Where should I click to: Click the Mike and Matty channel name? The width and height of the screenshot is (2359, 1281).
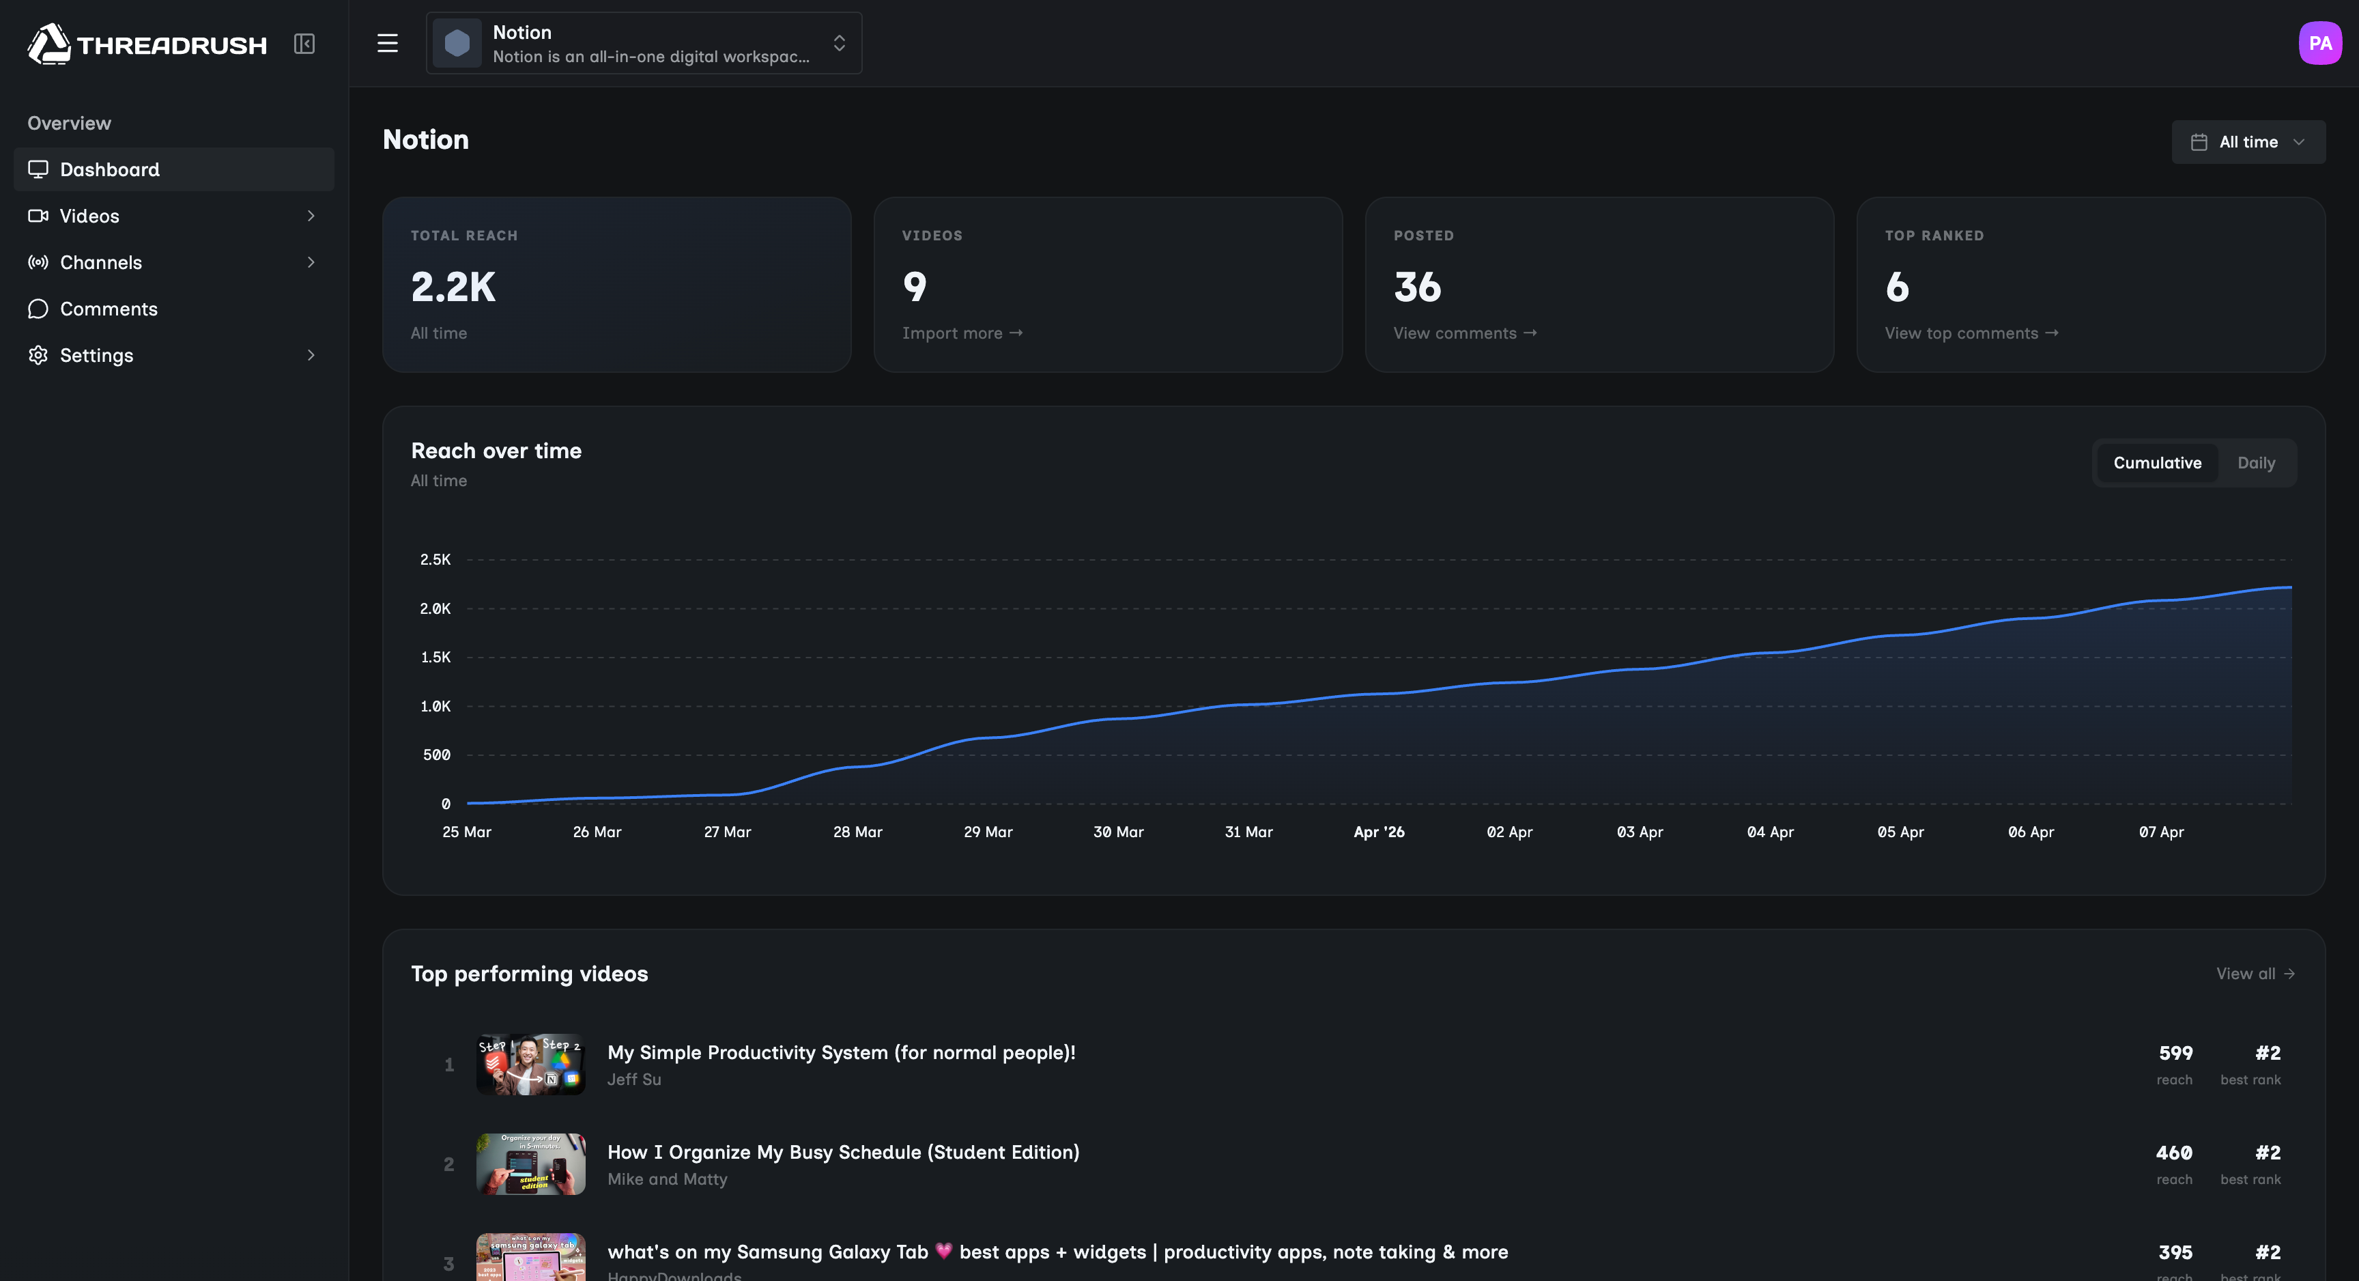[667, 1180]
